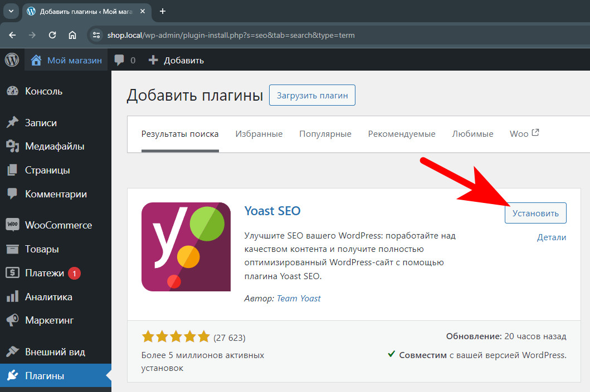This screenshot has width=590, height=392.
Task: Open a new browser tab with plus
Action: pos(163,11)
